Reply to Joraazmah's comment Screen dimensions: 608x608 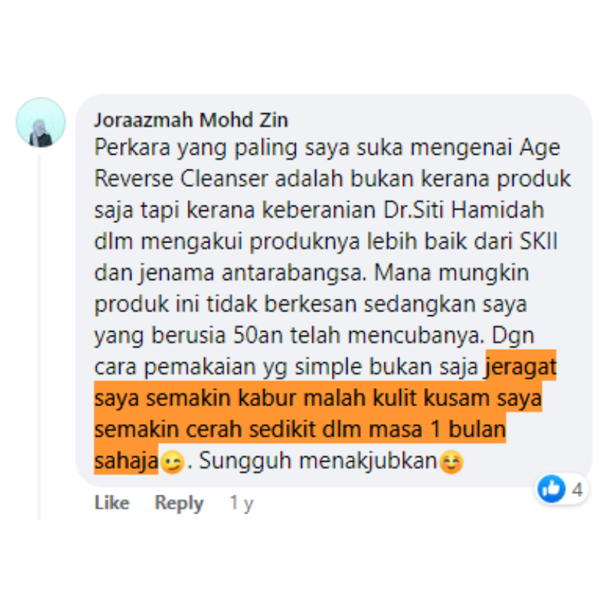179,503
